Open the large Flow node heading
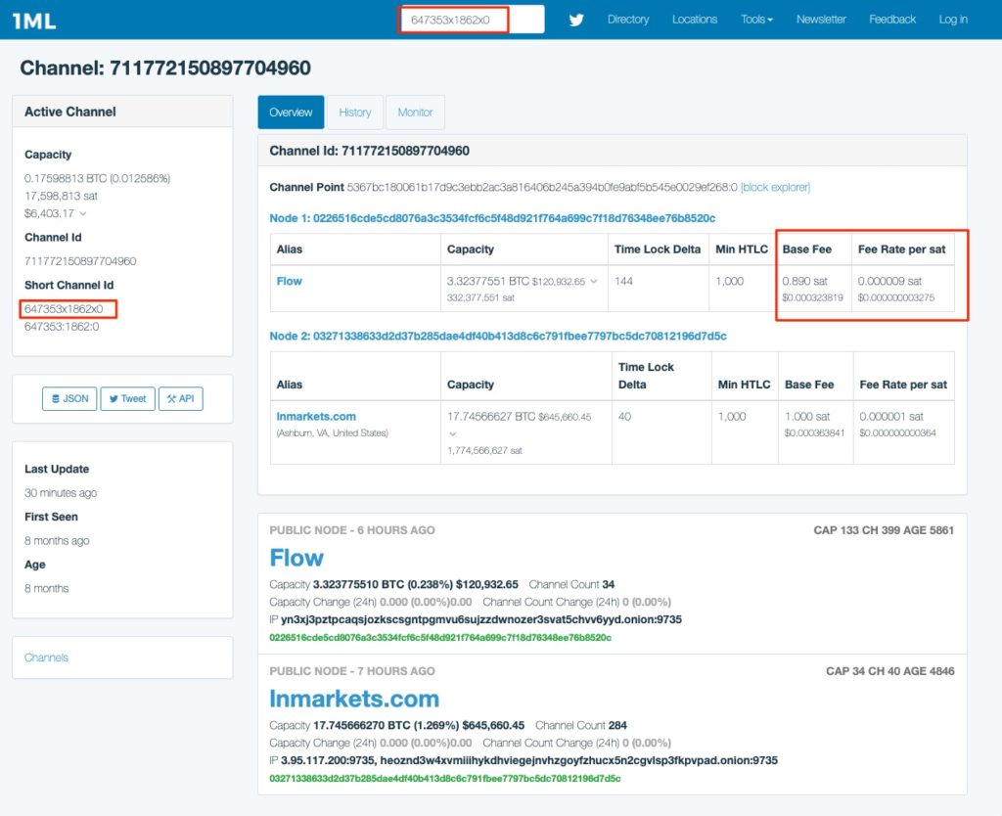 pos(296,558)
